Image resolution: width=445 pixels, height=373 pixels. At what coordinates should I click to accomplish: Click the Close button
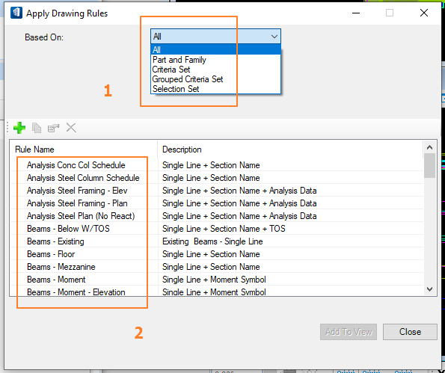click(x=410, y=332)
